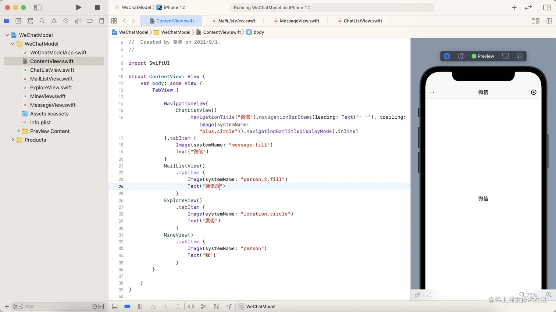Switch to MailListView.swift tab
This screenshot has height=312, width=556.
[x=234, y=21]
